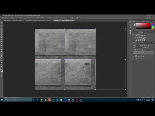Viewport: 155px width, 116px height.
Task: Open the Cortana circle icon on taskbar
Action: tap(34, 100)
